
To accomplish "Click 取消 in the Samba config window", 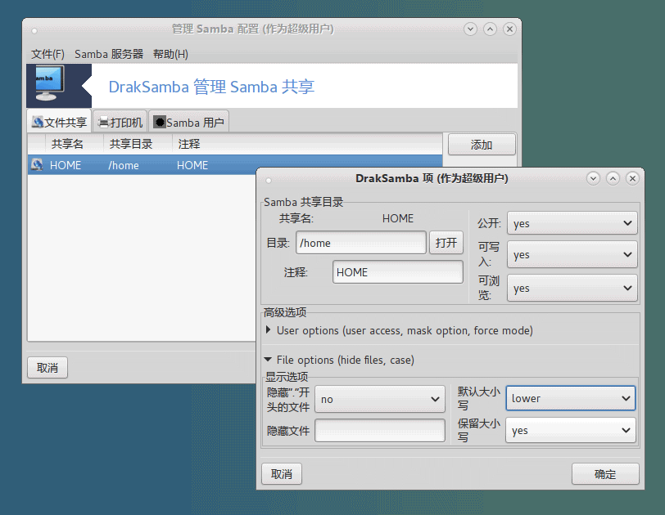I will pos(47,368).
